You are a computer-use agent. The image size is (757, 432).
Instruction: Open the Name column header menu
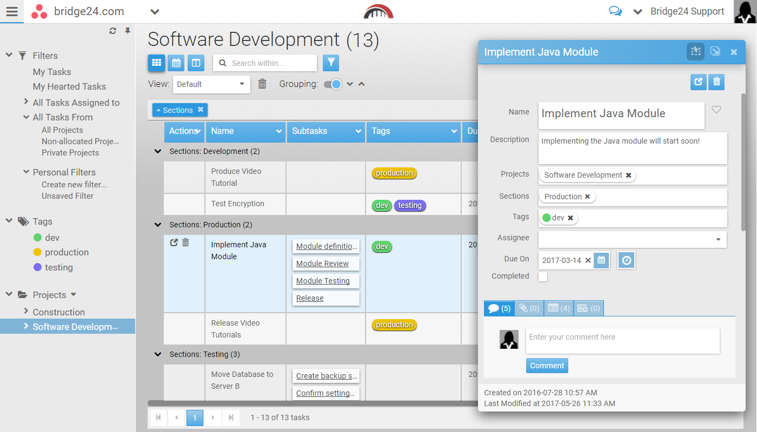tap(279, 131)
